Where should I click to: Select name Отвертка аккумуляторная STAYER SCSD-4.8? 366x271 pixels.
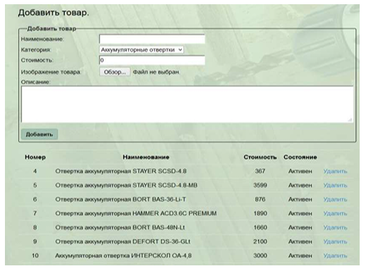(121, 171)
